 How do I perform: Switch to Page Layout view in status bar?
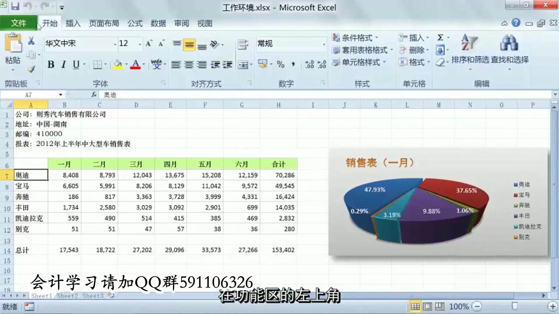coord(427,307)
